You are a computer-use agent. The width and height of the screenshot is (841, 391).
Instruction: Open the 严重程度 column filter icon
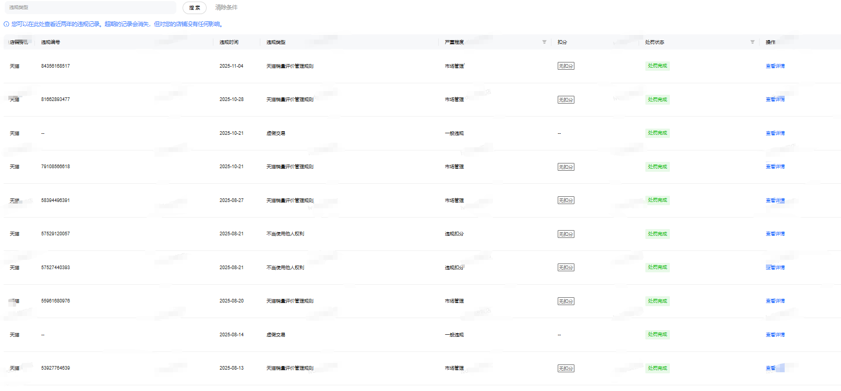pos(544,42)
